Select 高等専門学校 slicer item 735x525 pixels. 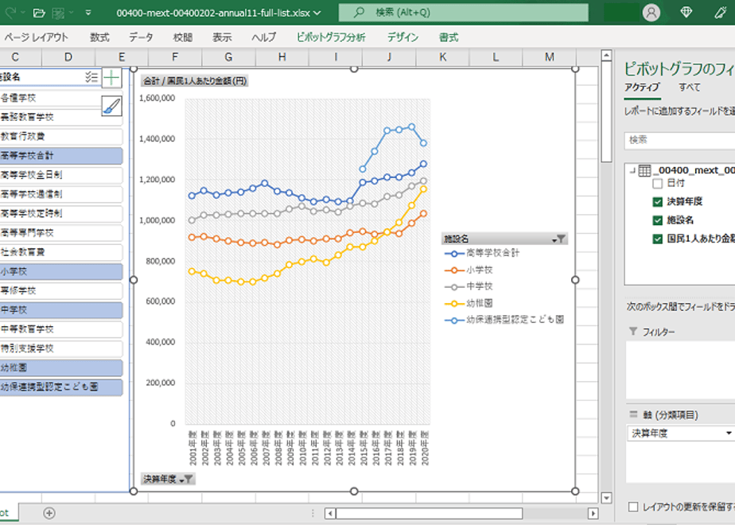click(61, 233)
